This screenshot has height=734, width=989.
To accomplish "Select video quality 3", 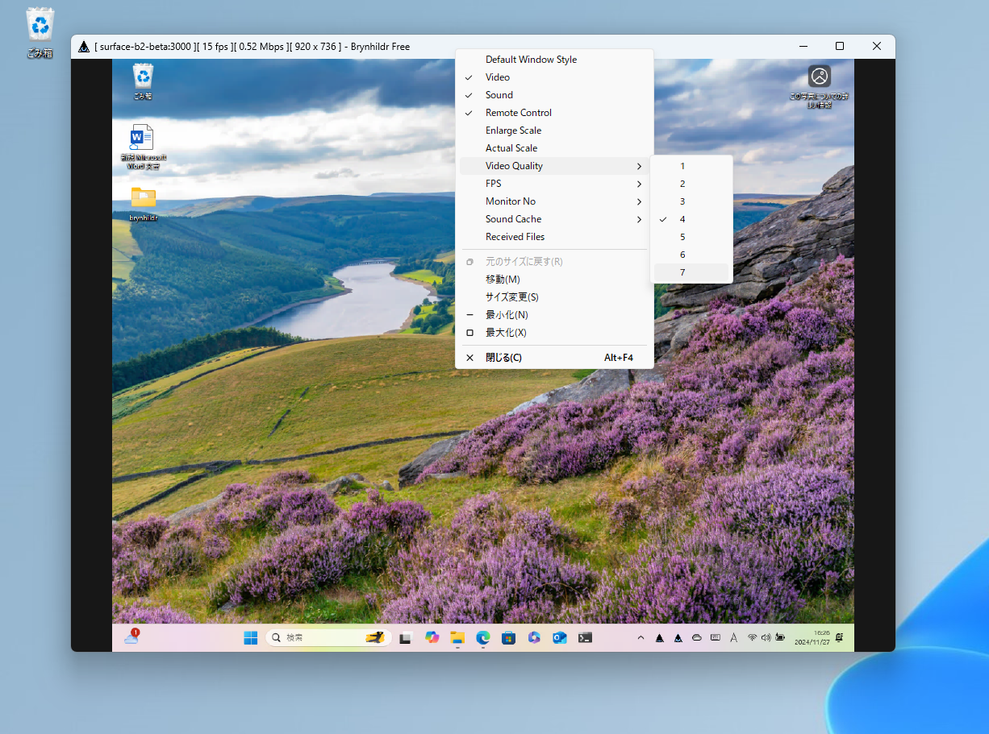I will 691,201.
